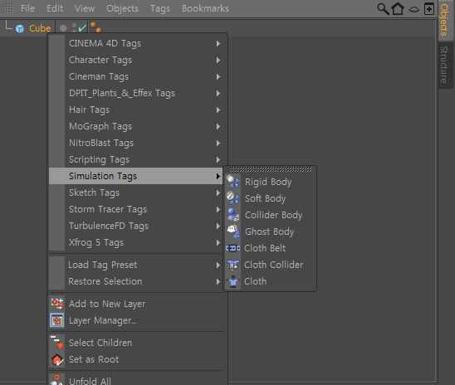Open the Tags menu
The width and height of the screenshot is (455, 385).
click(x=160, y=8)
